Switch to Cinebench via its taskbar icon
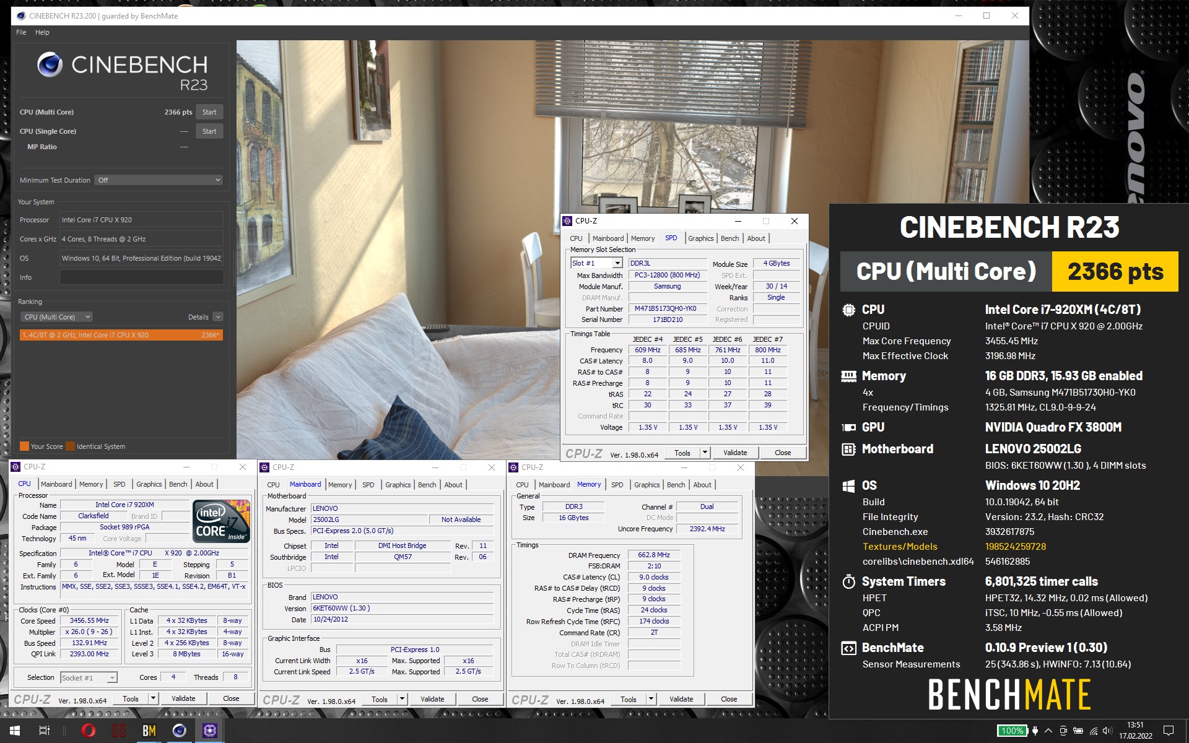 [x=180, y=731]
